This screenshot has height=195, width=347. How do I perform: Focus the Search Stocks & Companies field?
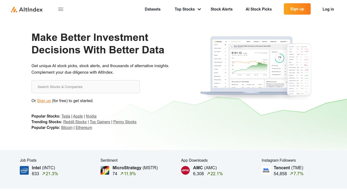point(86,87)
